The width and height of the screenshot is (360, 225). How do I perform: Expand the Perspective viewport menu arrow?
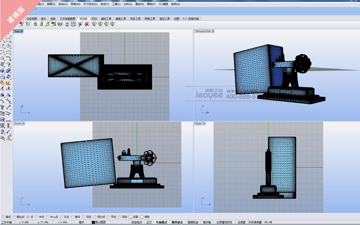(x=213, y=31)
